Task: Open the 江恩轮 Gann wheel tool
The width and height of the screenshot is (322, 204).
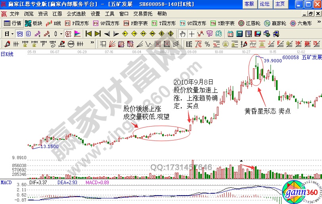Action: click(x=249, y=23)
